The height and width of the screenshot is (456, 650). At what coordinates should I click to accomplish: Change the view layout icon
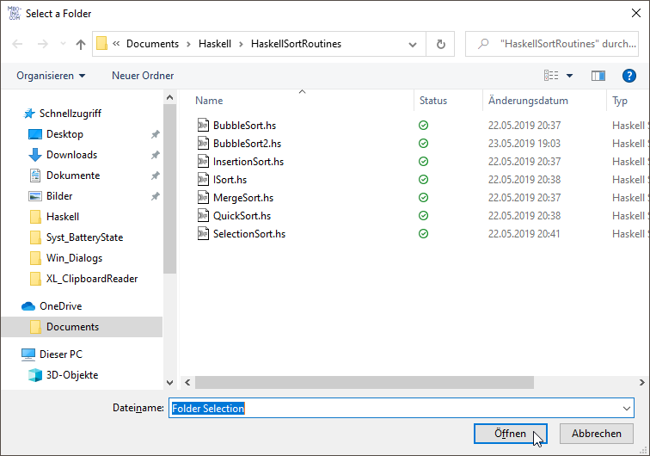[551, 76]
